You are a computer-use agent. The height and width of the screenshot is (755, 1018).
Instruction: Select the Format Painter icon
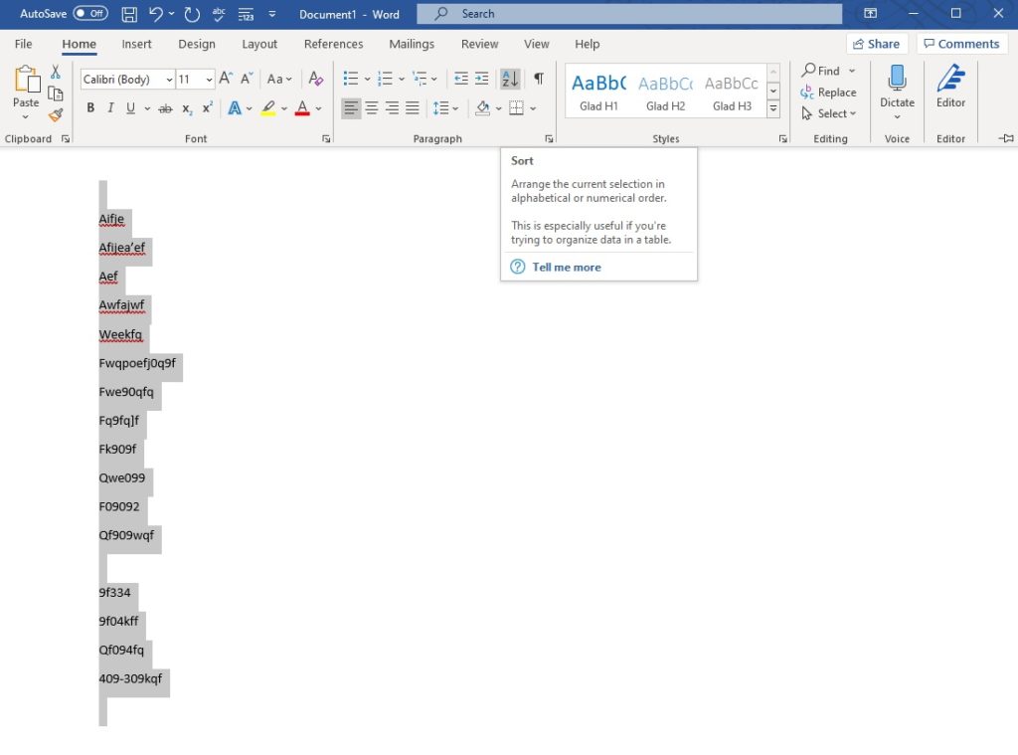click(57, 114)
